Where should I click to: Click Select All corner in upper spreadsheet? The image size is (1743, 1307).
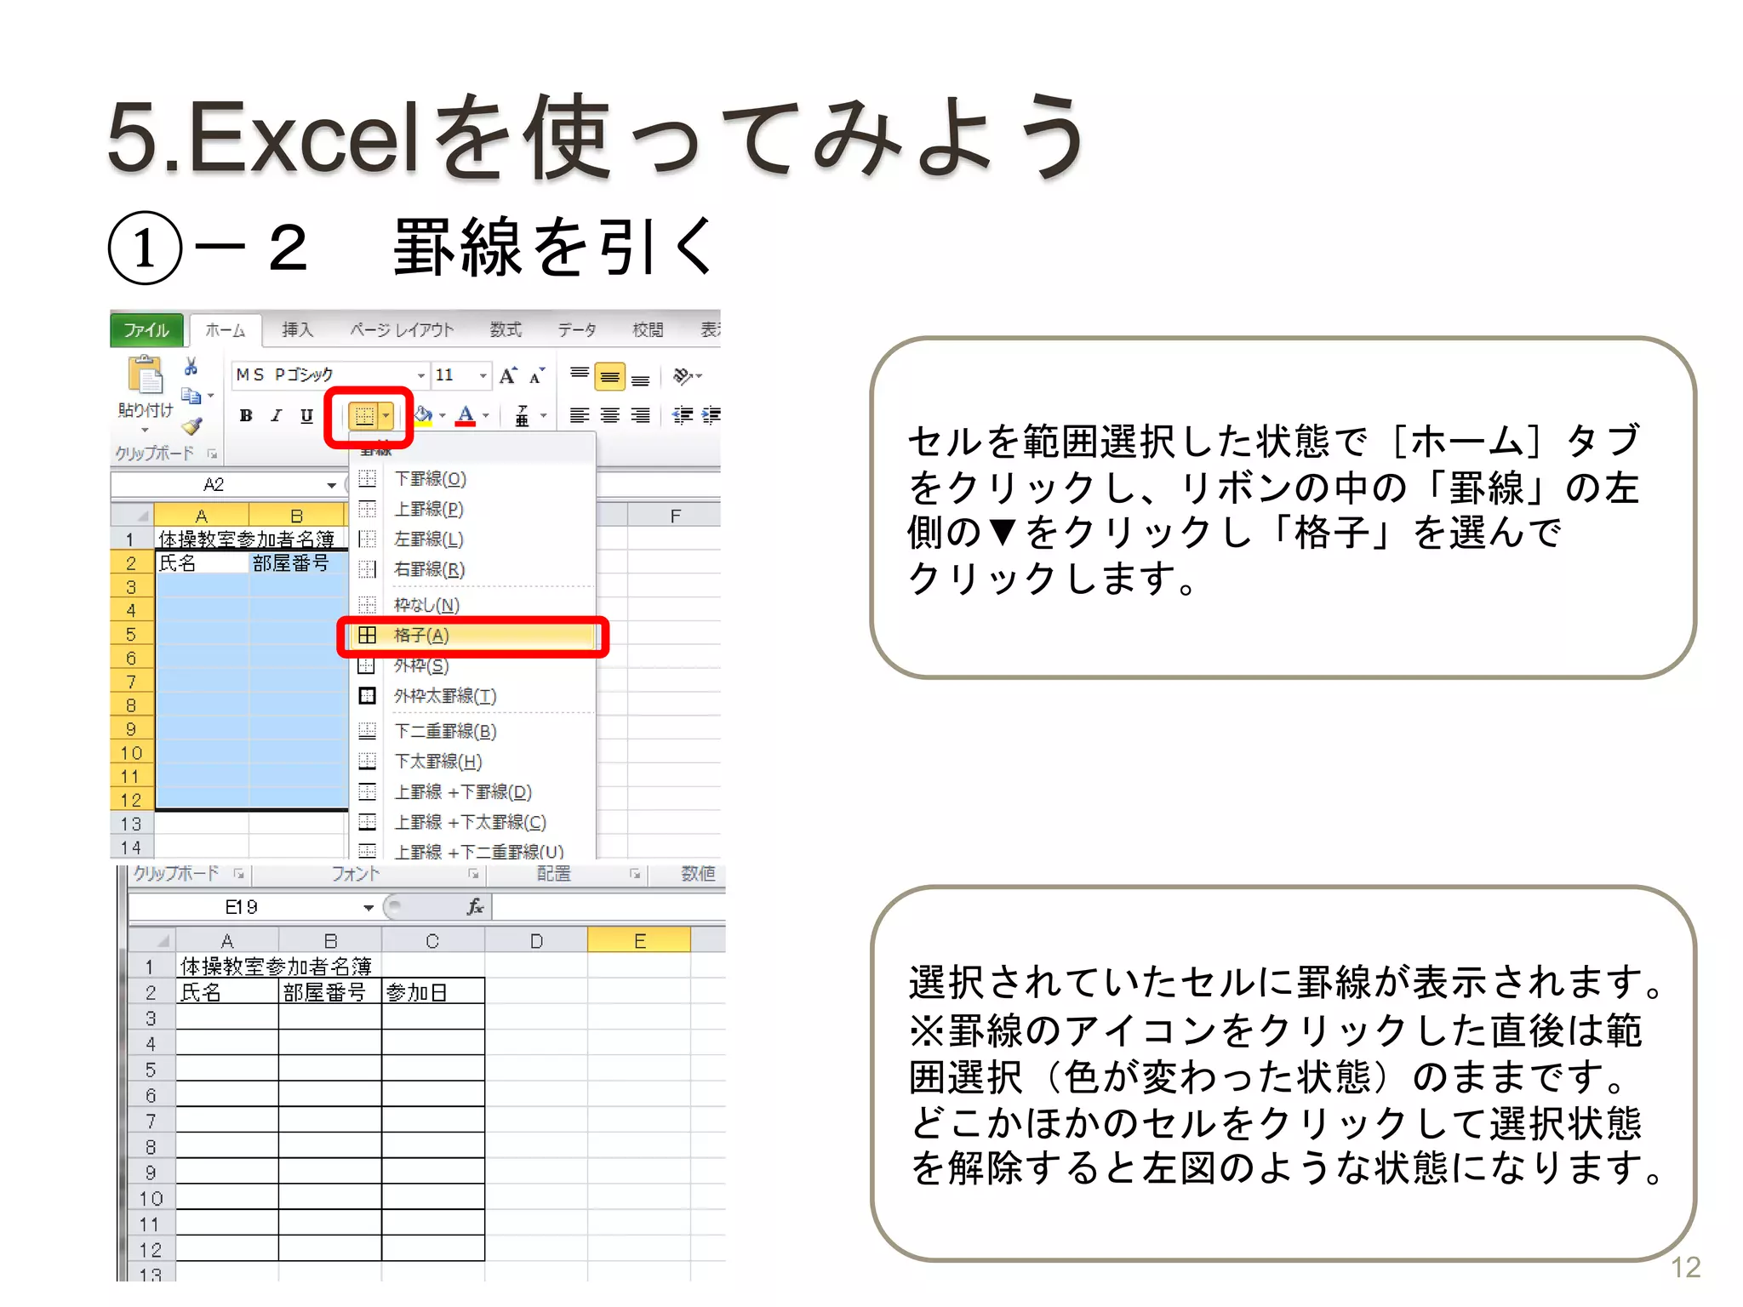pos(133,516)
